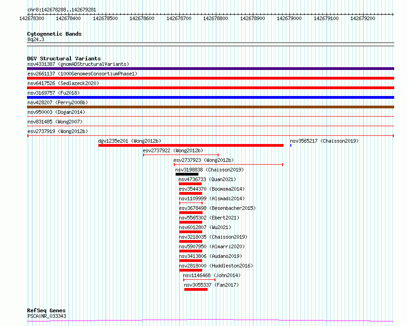Click the 142678800 ruler position label
This screenshot has width=407, height=326.
point(215,18)
